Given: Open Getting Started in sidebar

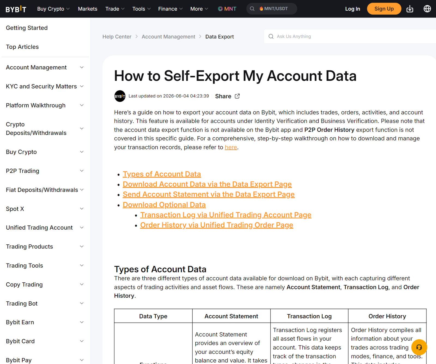Looking at the screenshot, I should point(27,28).
